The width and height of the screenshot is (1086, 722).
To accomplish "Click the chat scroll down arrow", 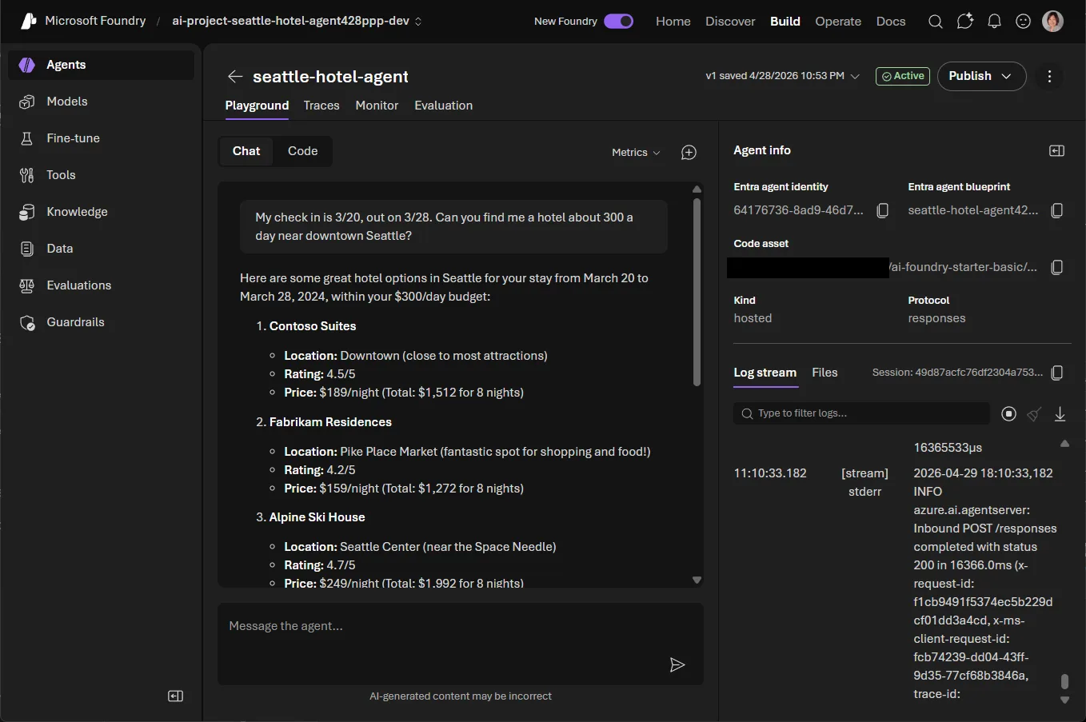I will tap(697, 580).
